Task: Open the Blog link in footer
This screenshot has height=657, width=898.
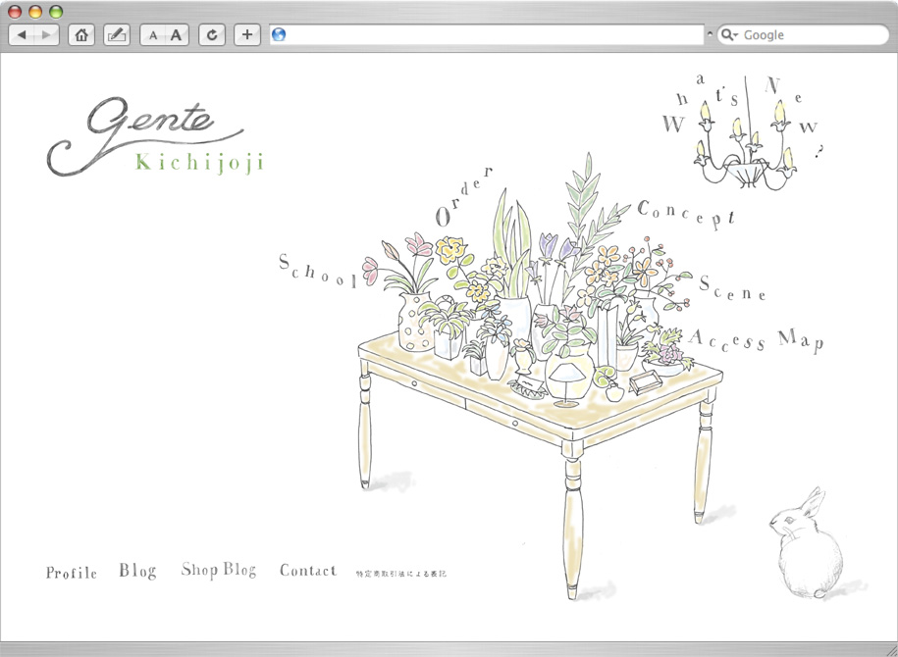Action: (137, 571)
